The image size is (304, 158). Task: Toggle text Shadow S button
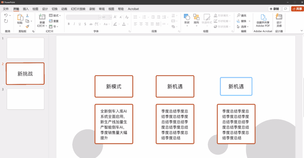coord(85,24)
